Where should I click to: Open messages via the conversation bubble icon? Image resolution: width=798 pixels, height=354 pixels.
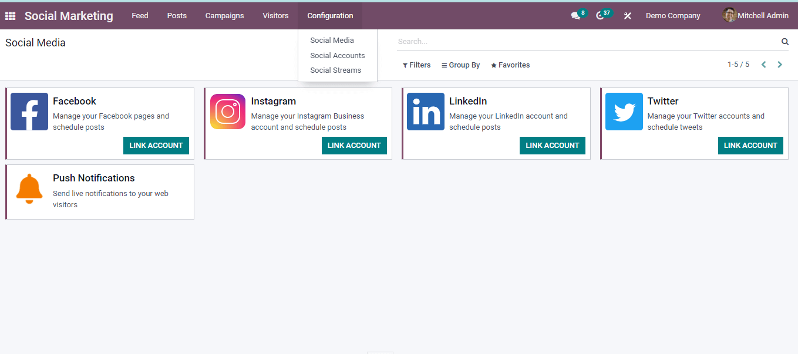point(574,15)
